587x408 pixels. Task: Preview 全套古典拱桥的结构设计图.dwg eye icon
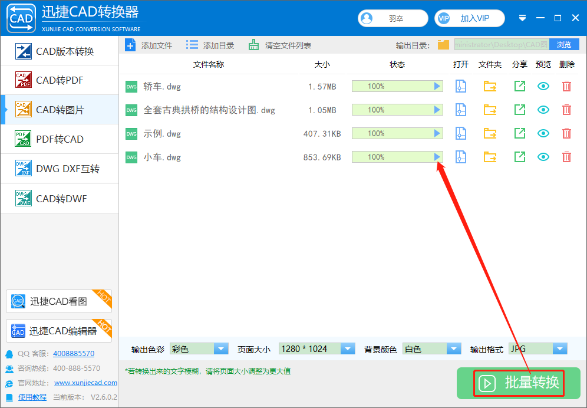543,110
